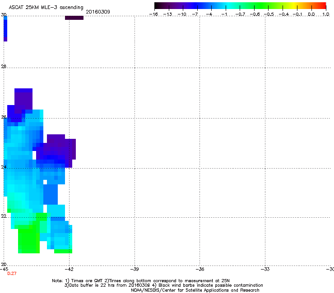Click the latitude label 24

coord(4,167)
